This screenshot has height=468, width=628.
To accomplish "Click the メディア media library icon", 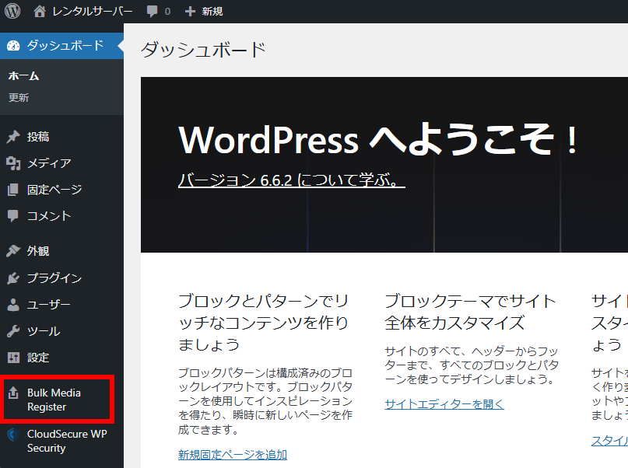I will [13, 163].
